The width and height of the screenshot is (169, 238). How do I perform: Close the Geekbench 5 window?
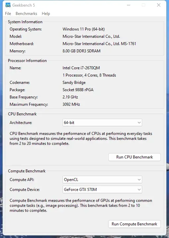tap(159, 5)
